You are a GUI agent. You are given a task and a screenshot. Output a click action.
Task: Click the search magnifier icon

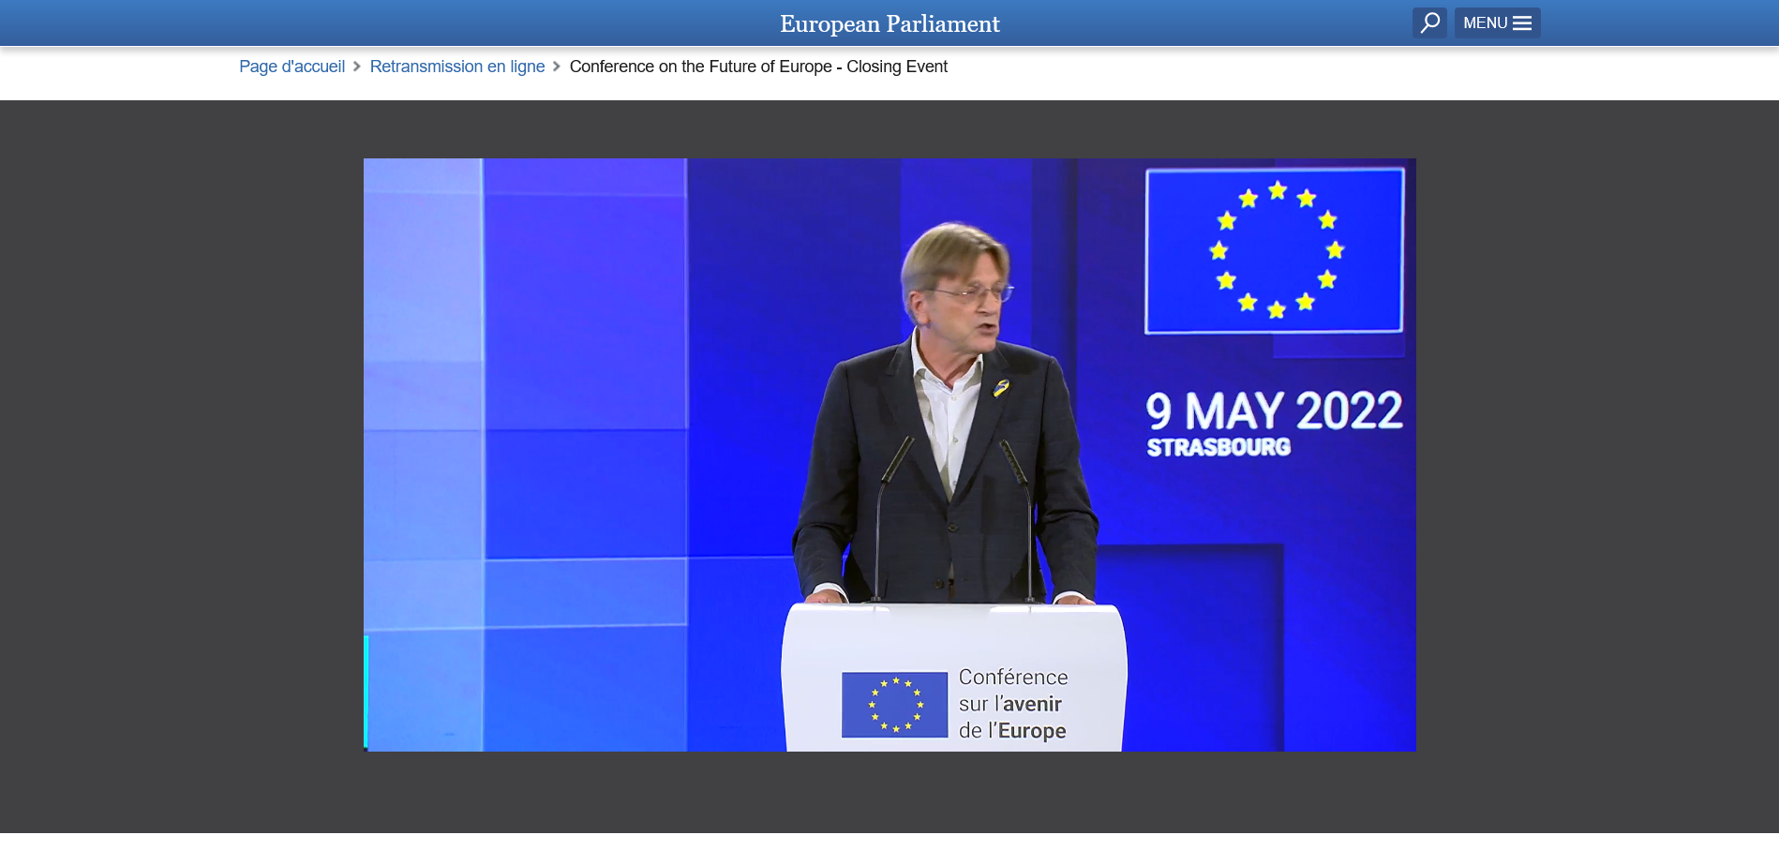(x=1429, y=22)
